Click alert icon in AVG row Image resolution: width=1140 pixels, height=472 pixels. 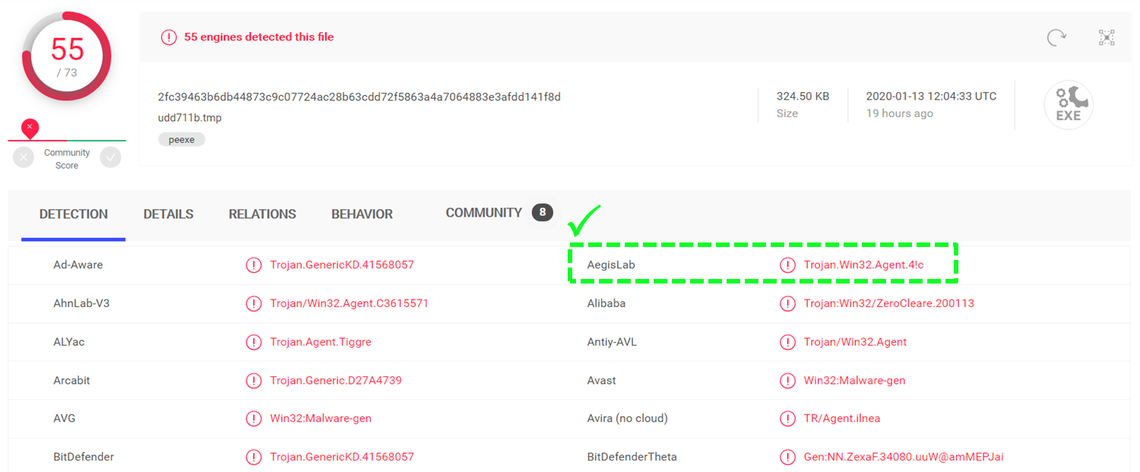pyautogui.click(x=253, y=419)
